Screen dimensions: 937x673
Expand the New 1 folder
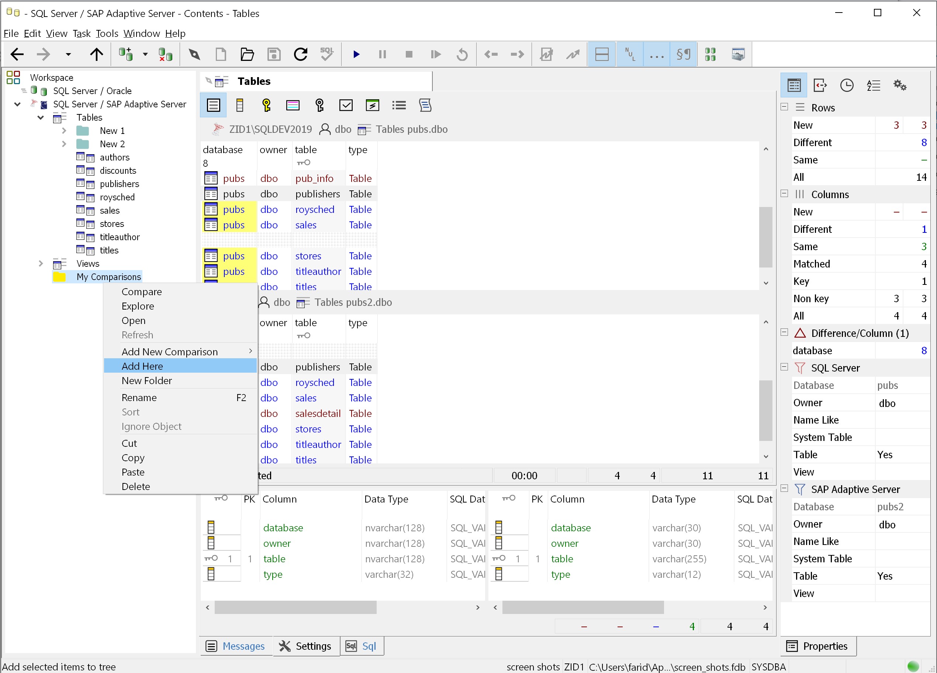pyautogui.click(x=64, y=131)
